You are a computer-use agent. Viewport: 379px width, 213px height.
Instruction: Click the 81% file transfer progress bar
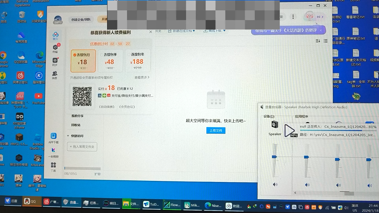pos(338,130)
